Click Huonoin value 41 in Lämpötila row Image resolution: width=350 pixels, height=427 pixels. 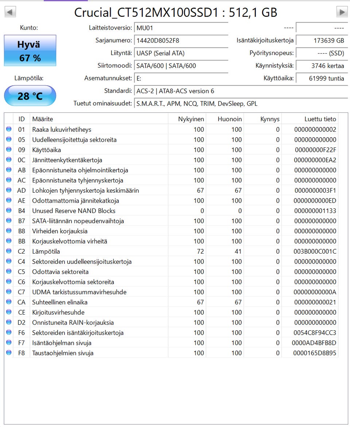coord(238,251)
